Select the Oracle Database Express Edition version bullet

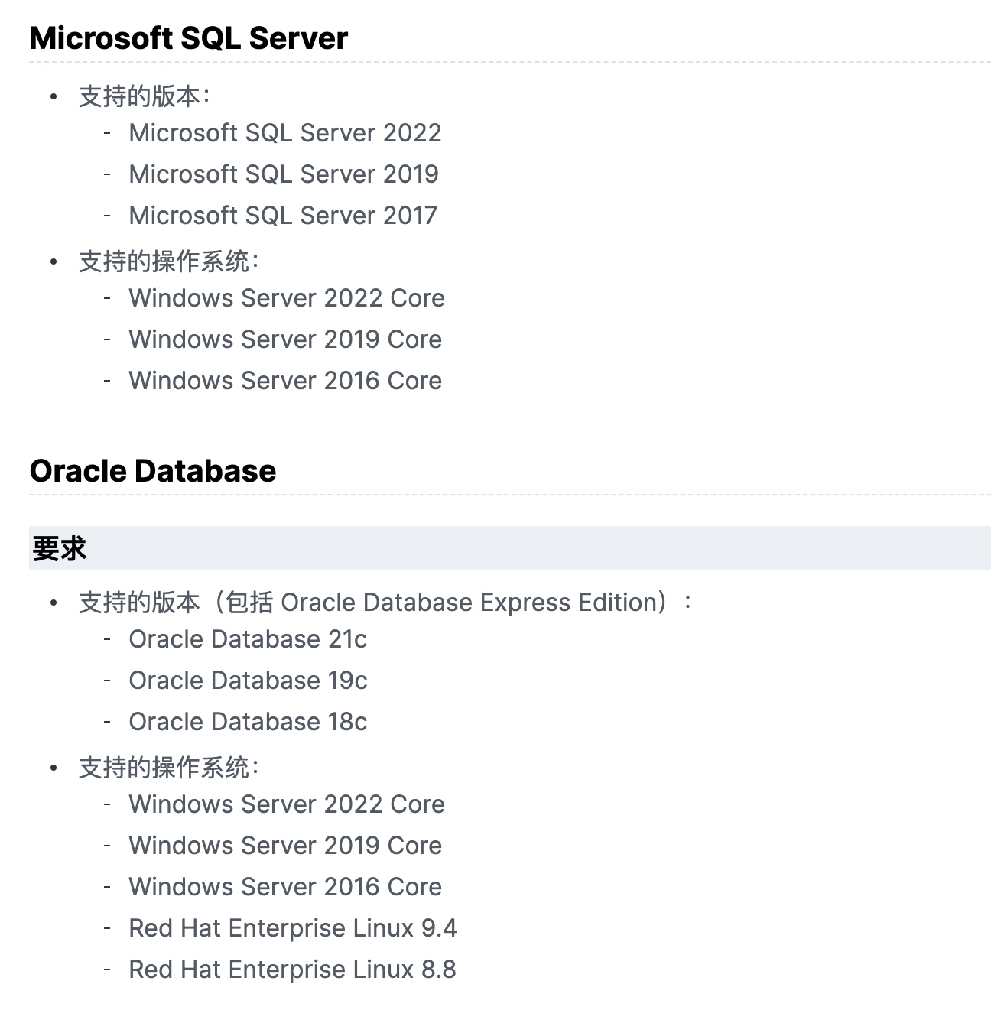tap(386, 603)
